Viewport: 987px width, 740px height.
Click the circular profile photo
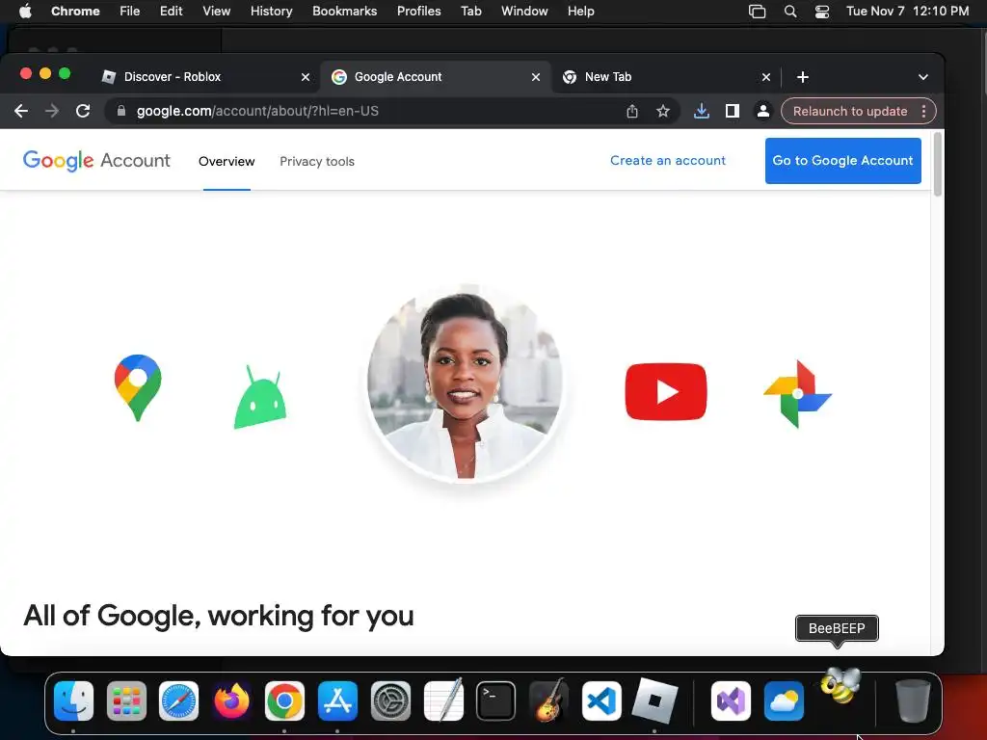pyautogui.click(x=465, y=382)
